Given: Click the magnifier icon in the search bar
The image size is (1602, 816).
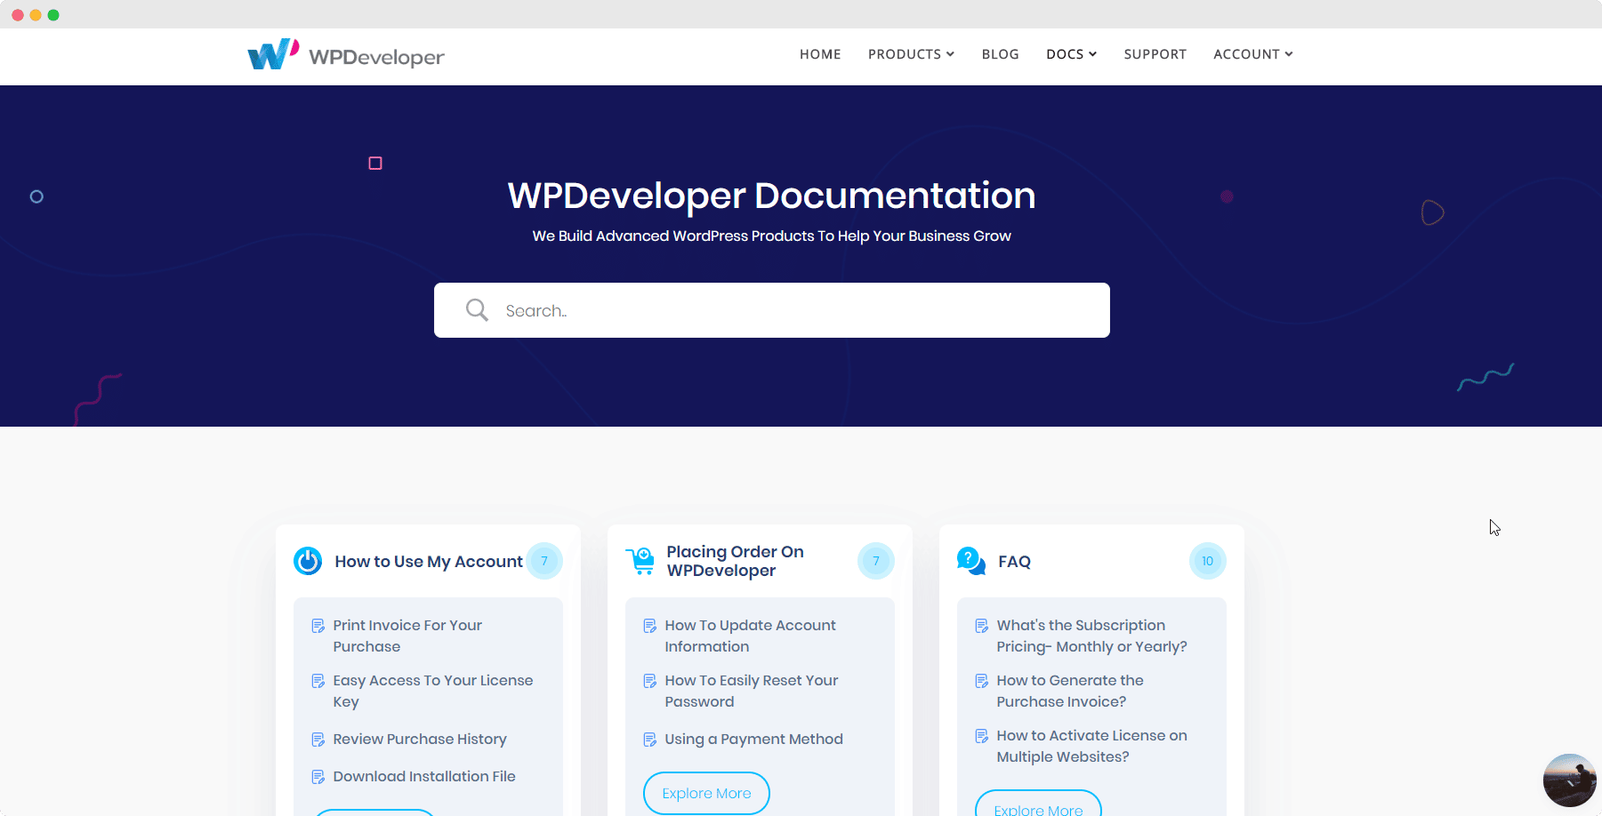Looking at the screenshot, I should [477, 309].
